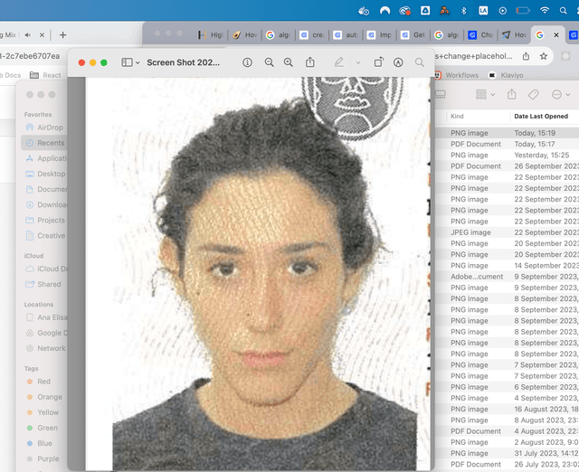Share page from browser address bar

coord(526,56)
